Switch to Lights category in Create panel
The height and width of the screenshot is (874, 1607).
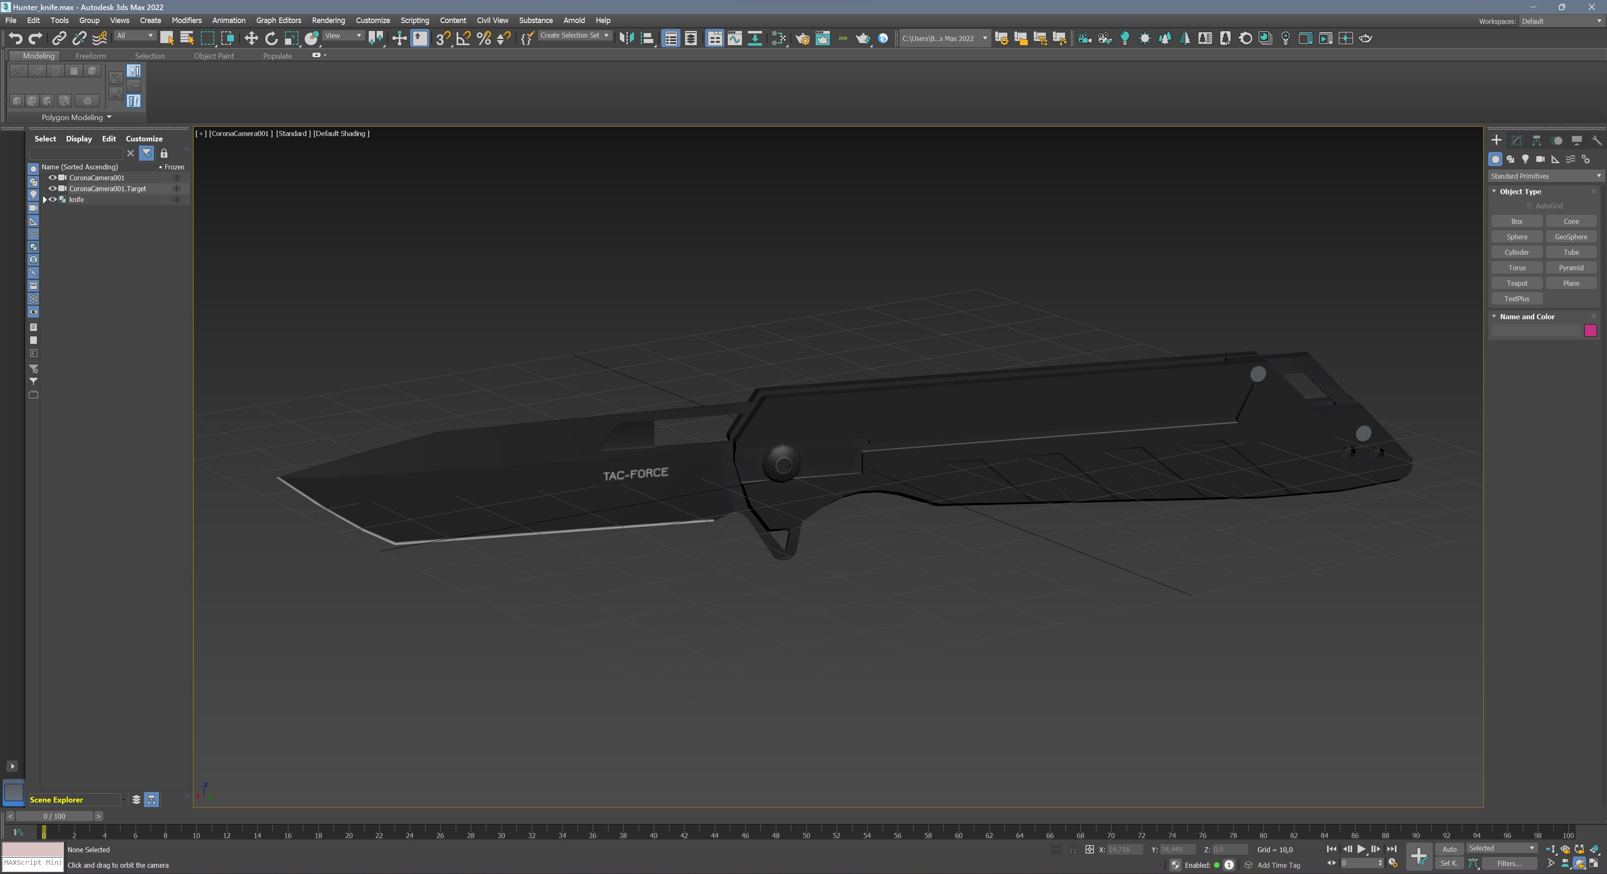1525,159
